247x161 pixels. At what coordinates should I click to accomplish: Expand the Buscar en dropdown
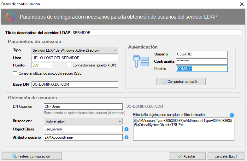point(83,121)
